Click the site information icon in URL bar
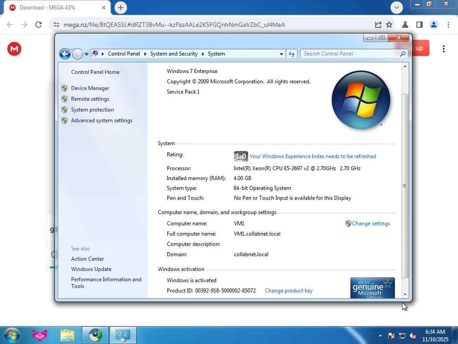Viewport: 458px width, 344px height. (x=56, y=25)
